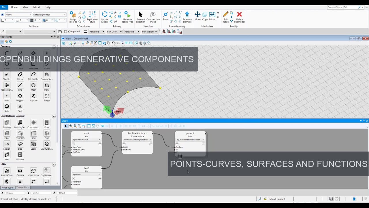Choose the Window node type icon
This screenshot has height=208, width=369.
pos(20,155)
